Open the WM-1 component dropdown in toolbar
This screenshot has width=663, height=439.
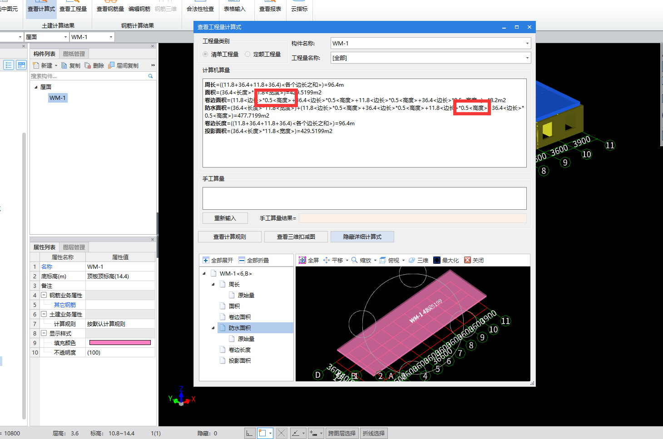pyautogui.click(x=111, y=37)
